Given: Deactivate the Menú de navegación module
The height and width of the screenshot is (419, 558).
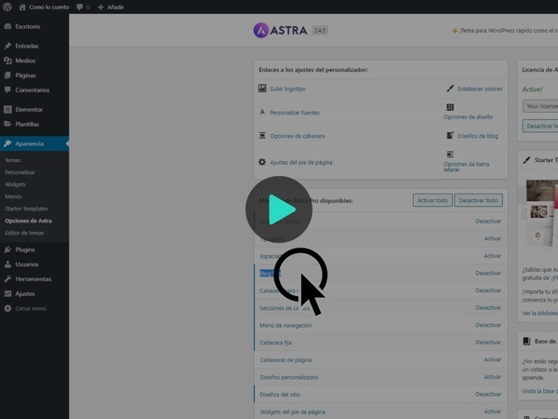Looking at the screenshot, I should (488, 325).
